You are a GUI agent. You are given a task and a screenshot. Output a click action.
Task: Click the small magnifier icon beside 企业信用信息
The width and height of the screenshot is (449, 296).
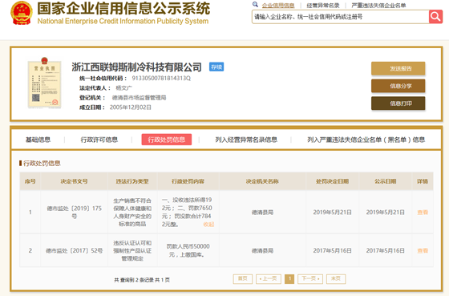pos(255,4)
